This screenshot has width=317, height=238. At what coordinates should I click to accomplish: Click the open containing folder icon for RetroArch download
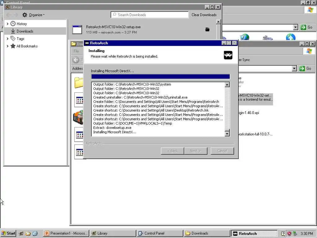pos(207,29)
